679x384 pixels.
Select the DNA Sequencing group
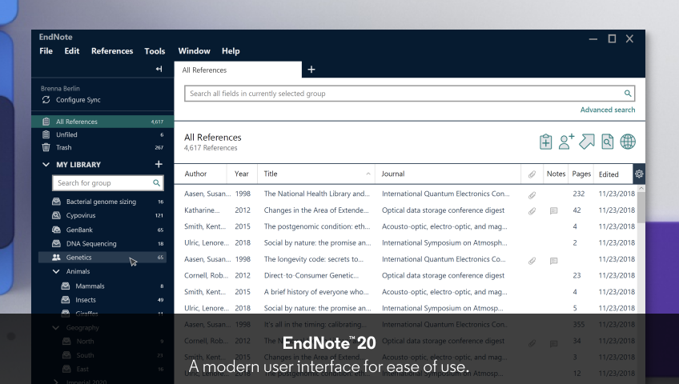pos(102,243)
